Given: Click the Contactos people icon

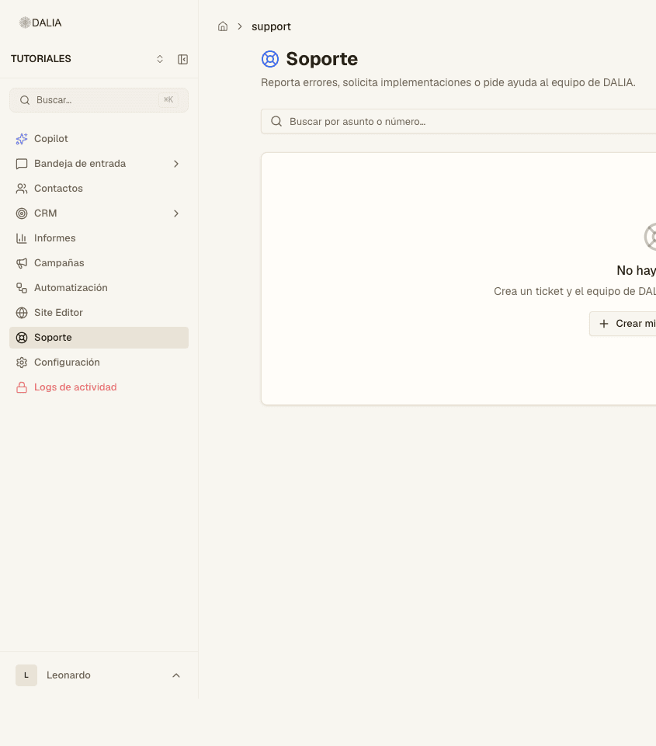Looking at the screenshot, I should coord(22,189).
